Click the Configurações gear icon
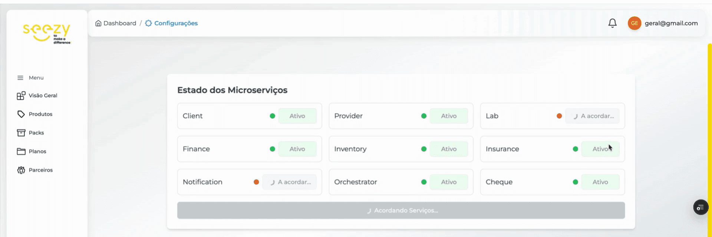712x237 pixels. point(148,23)
